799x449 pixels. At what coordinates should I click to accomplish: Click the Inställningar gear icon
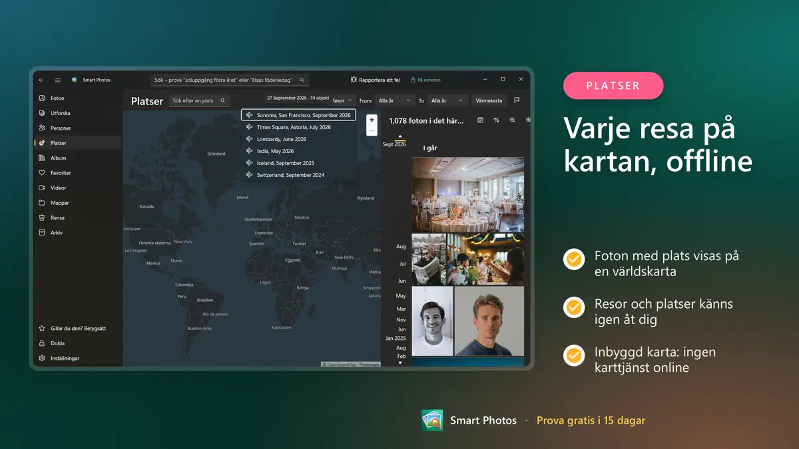click(x=42, y=358)
